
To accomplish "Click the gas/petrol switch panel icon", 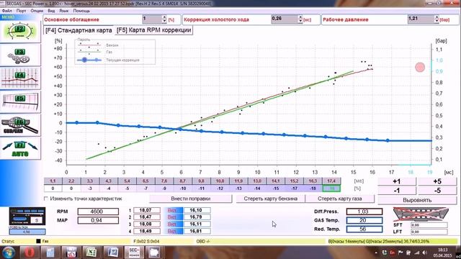I will pyautogui.click(x=27, y=217).
